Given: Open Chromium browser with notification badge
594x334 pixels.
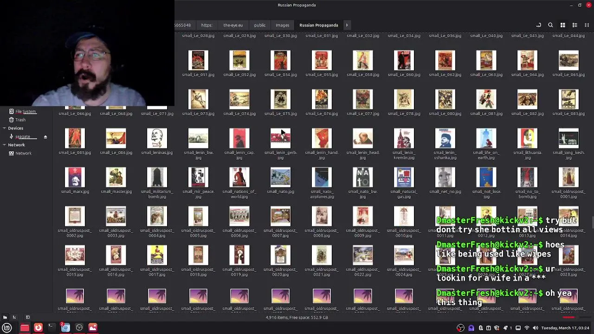Looking at the screenshot, I should (x=65, y=328).
